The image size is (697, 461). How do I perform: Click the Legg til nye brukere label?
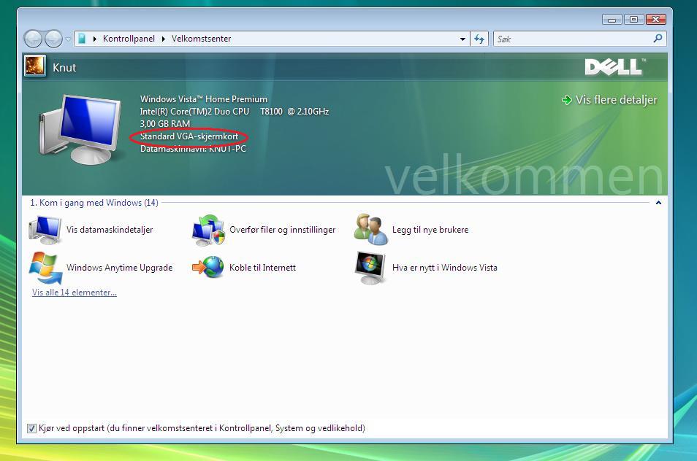tap(430, 230)
